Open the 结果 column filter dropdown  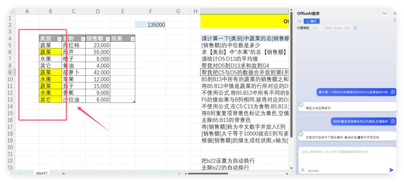pyautogui.click(x=132, y=39)
